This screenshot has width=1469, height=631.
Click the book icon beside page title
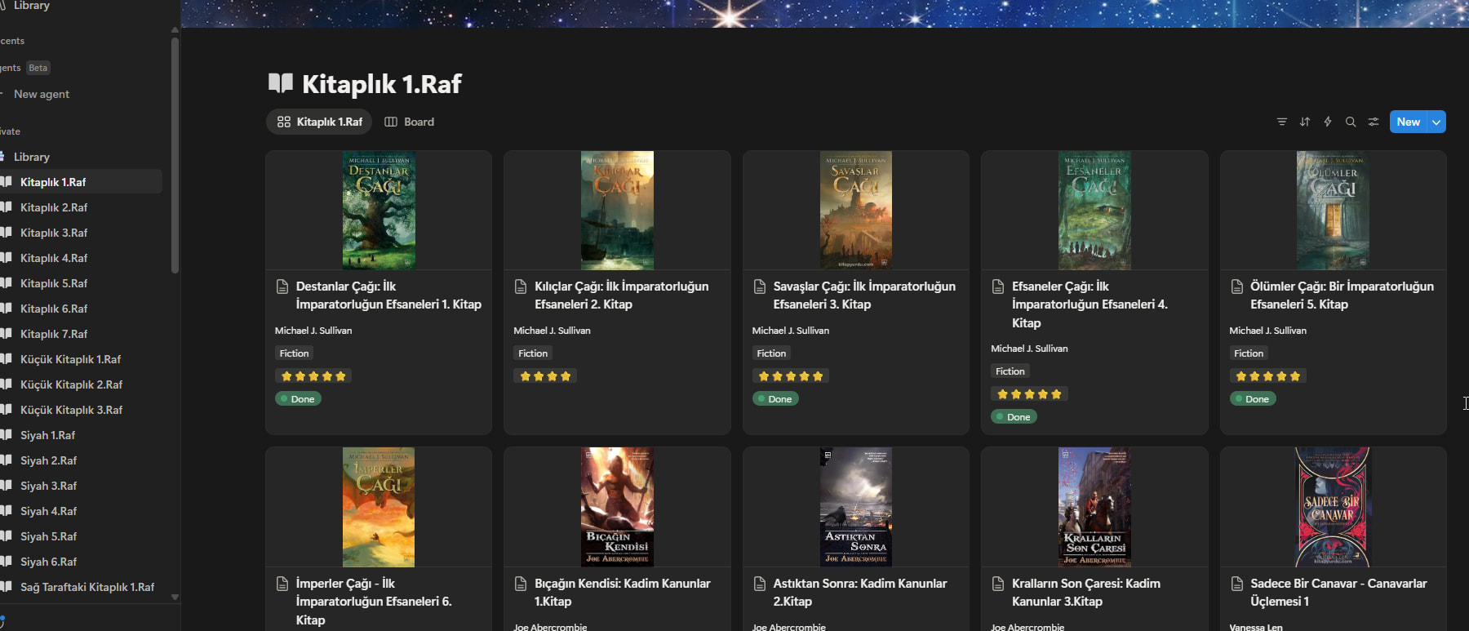pyautogui.click(x=281, y=83)
